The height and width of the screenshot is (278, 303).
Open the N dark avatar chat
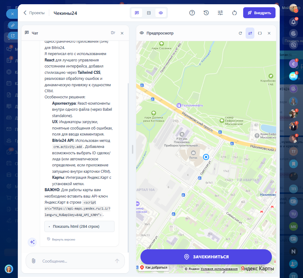coord(293,251)
